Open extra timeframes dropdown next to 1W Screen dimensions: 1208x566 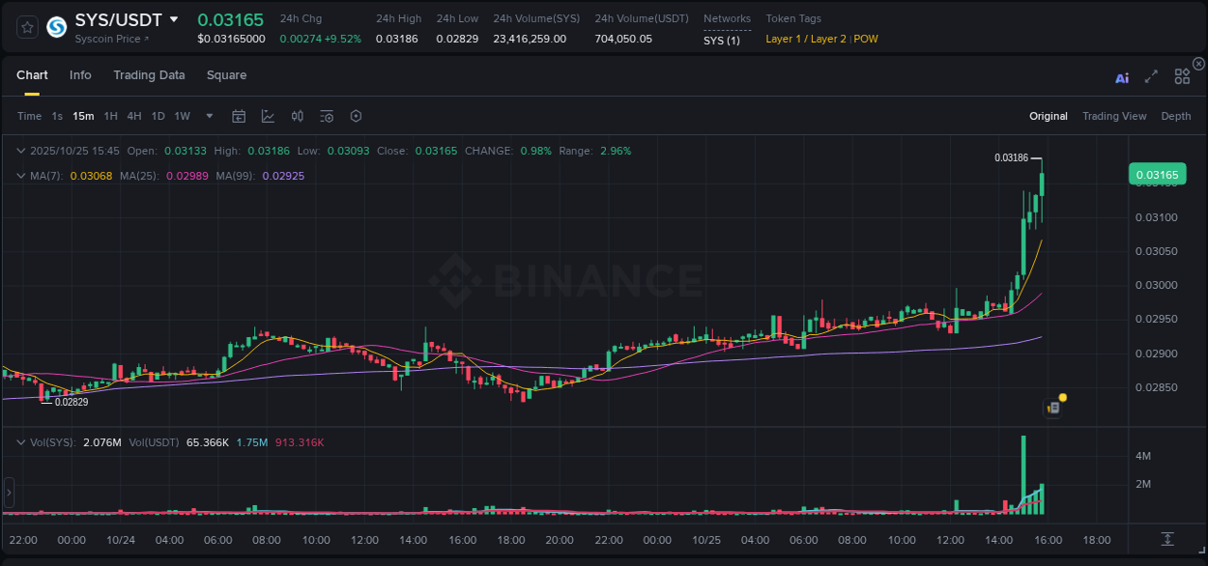pyautogui.click(x=209, y=116)
